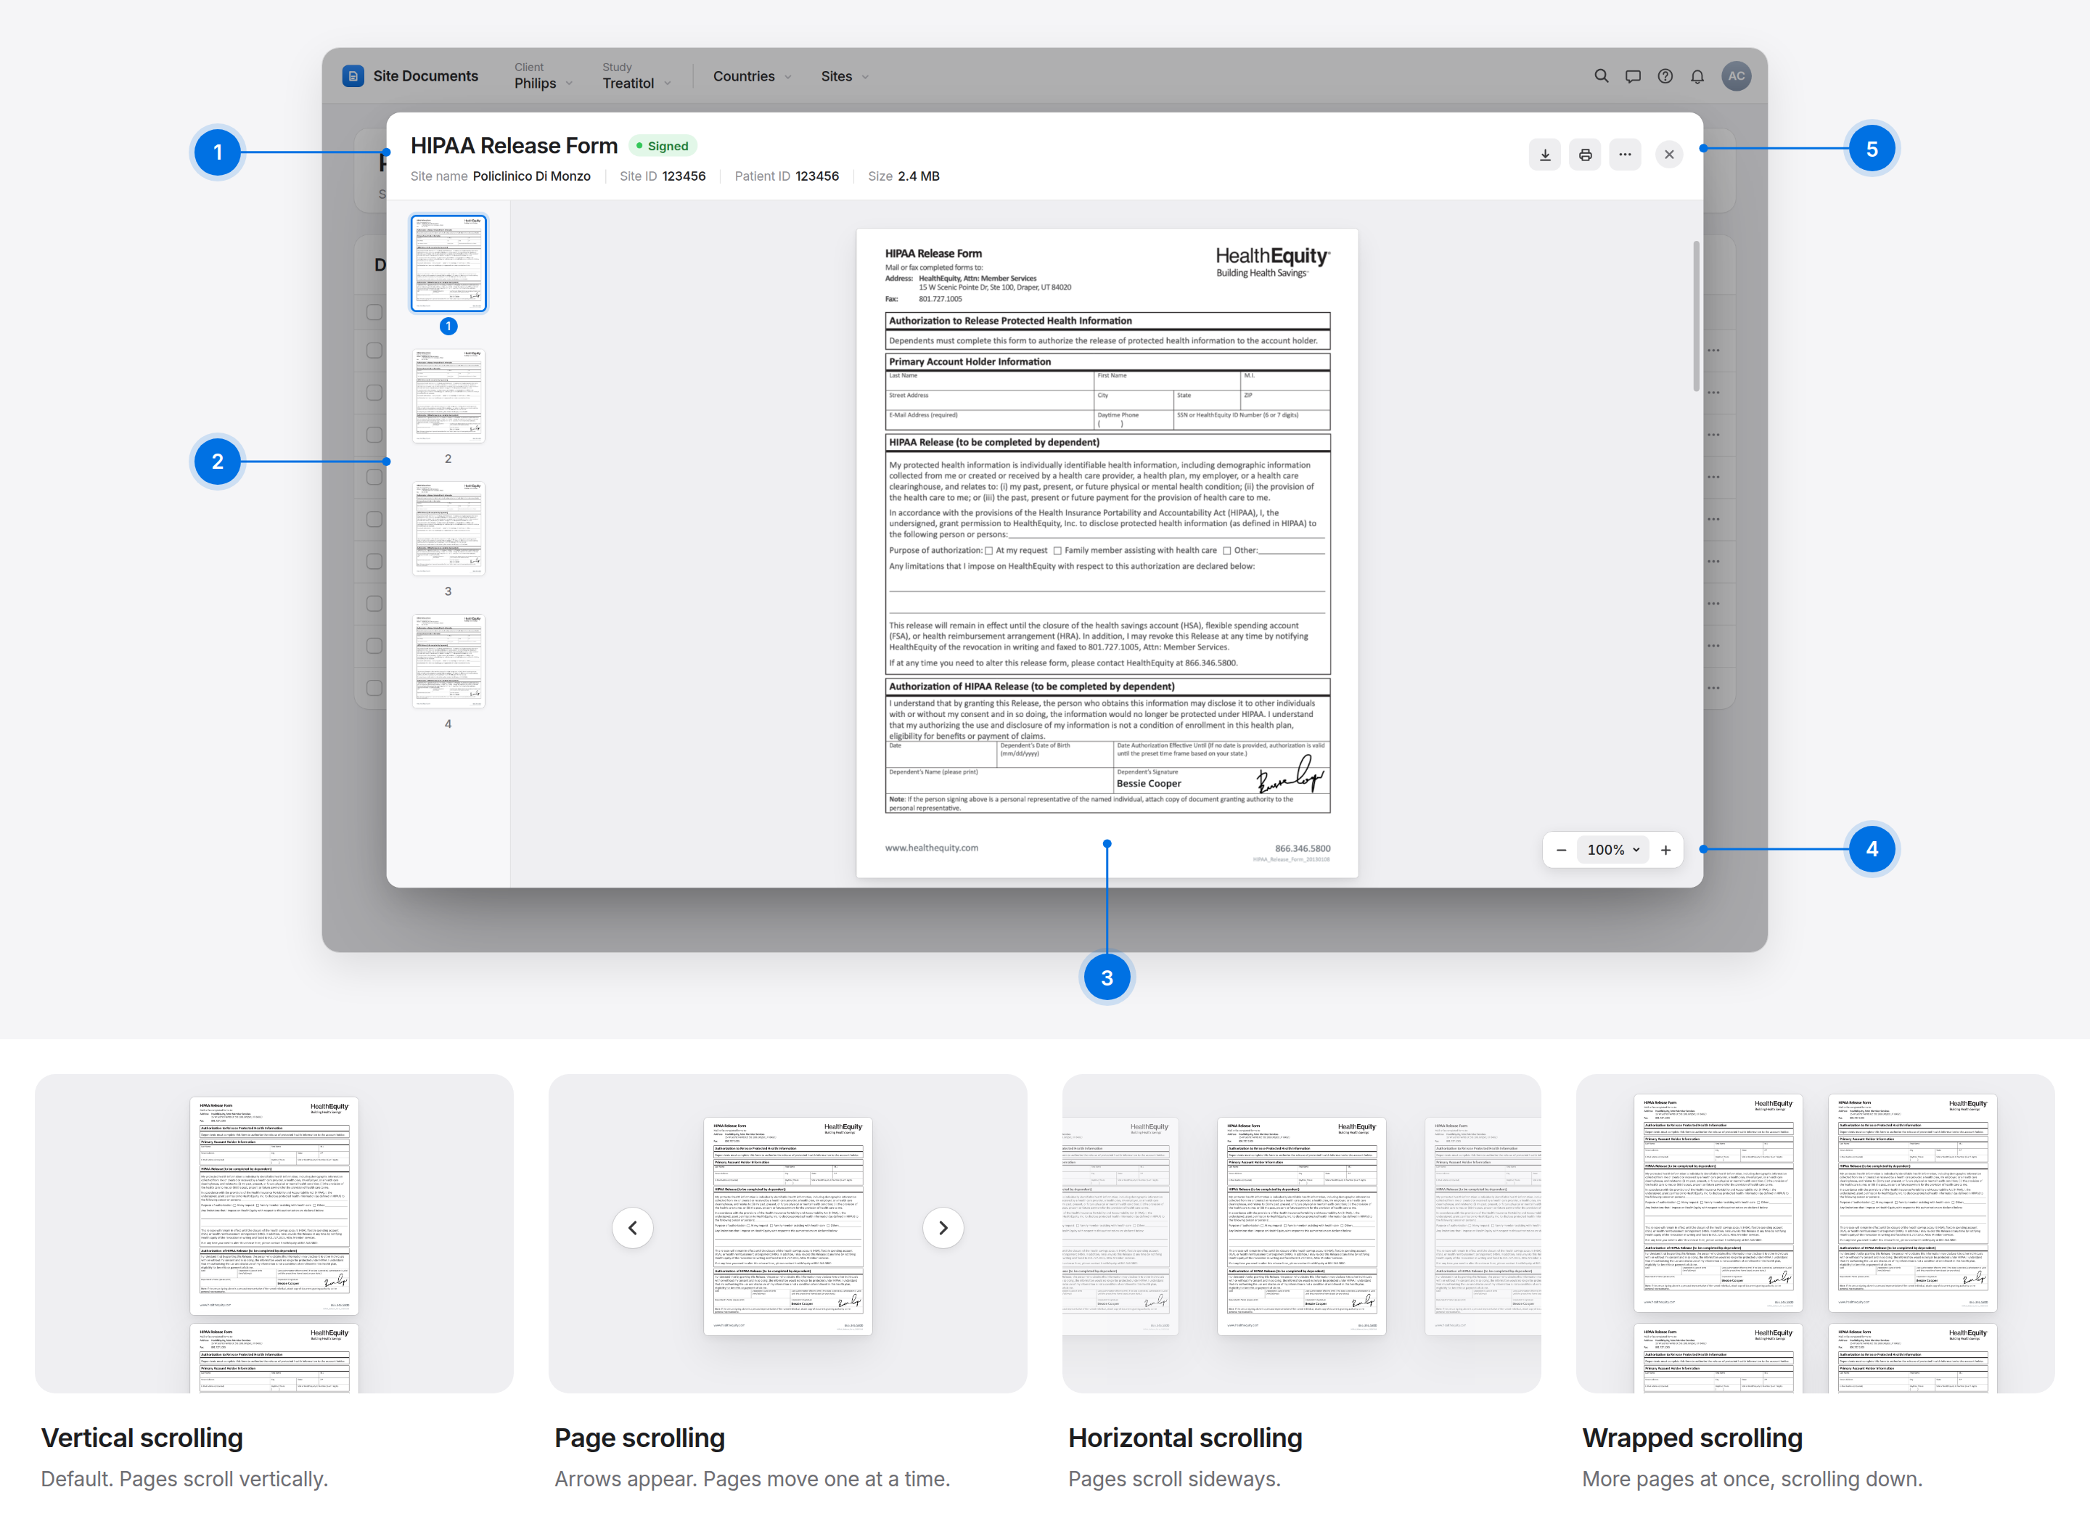This screenshot has width=2090, height=1540.
Task: Open the Study Treatitol dropdown
Action: (x=636, y=76)
